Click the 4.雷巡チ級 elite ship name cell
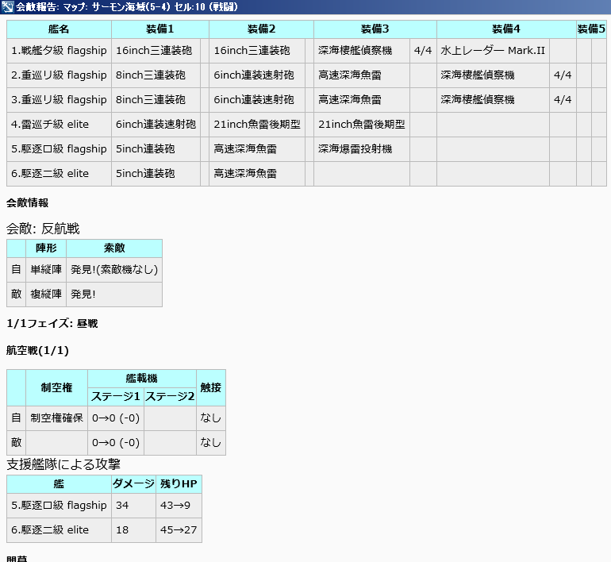 tap(59, 125)
